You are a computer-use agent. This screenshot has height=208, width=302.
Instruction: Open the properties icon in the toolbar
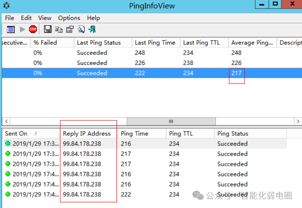click(70, 30)
